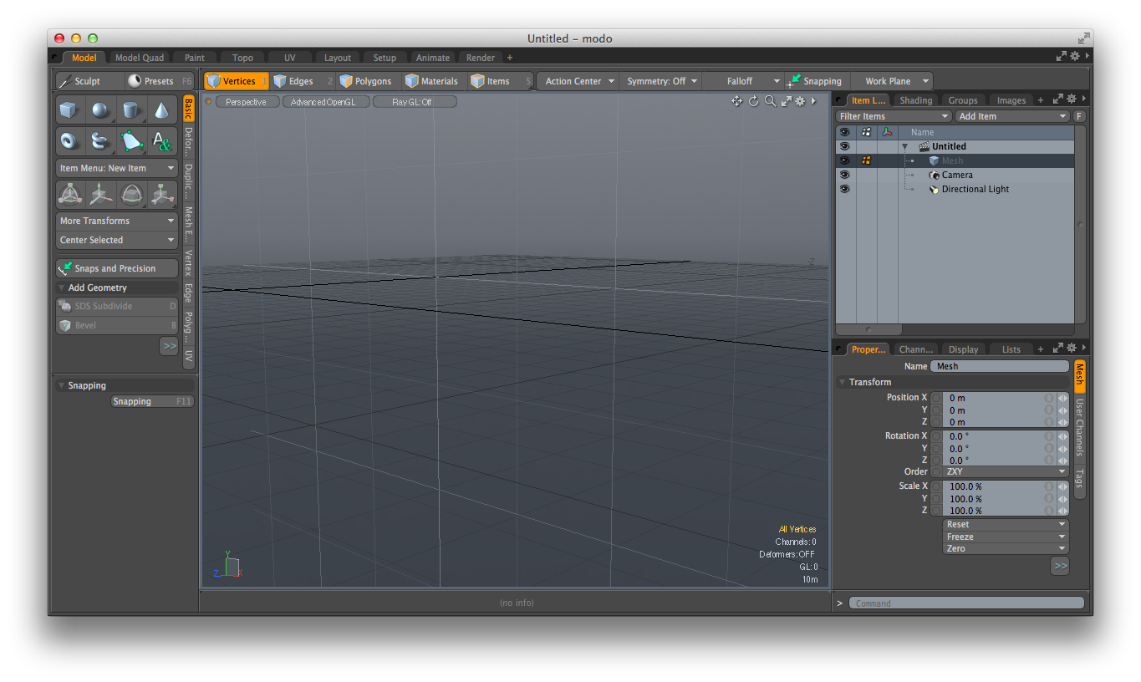The image size is (1141, 682).
Task: Activate the Move tool icon
Action: [x=101, y=195]
